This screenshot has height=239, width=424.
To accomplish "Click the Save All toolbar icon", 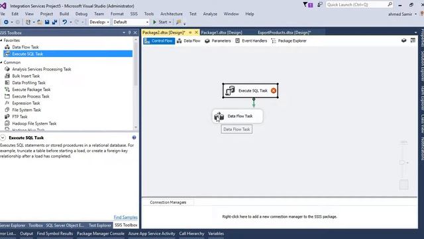I will pyautogui.click(x=54, y=22).
